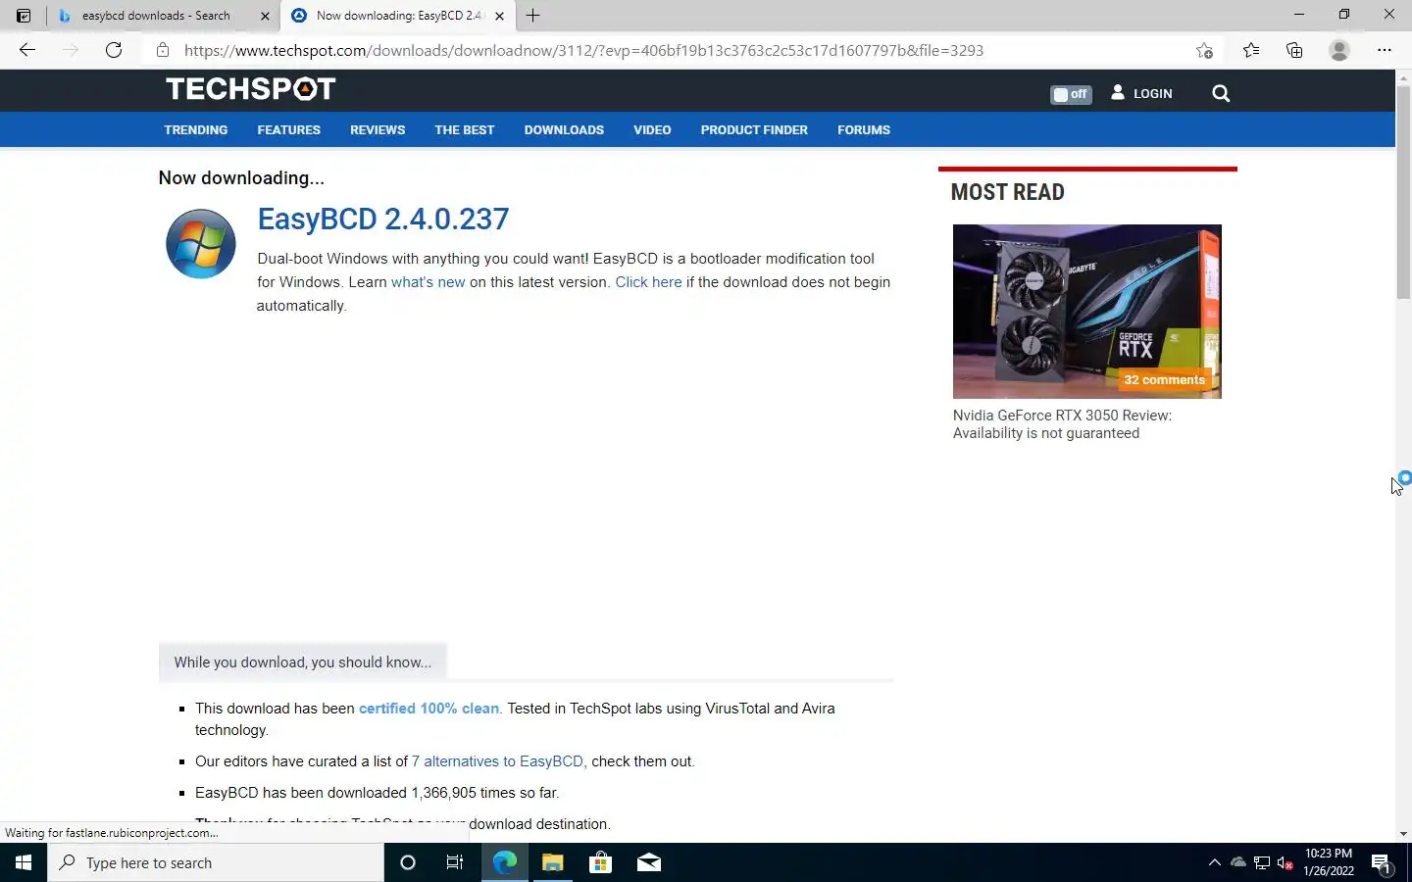Open Microsoft Store taskbar icon
Image resolution: width=1412 pixels, height=882 pixels.
pos(600,862)
